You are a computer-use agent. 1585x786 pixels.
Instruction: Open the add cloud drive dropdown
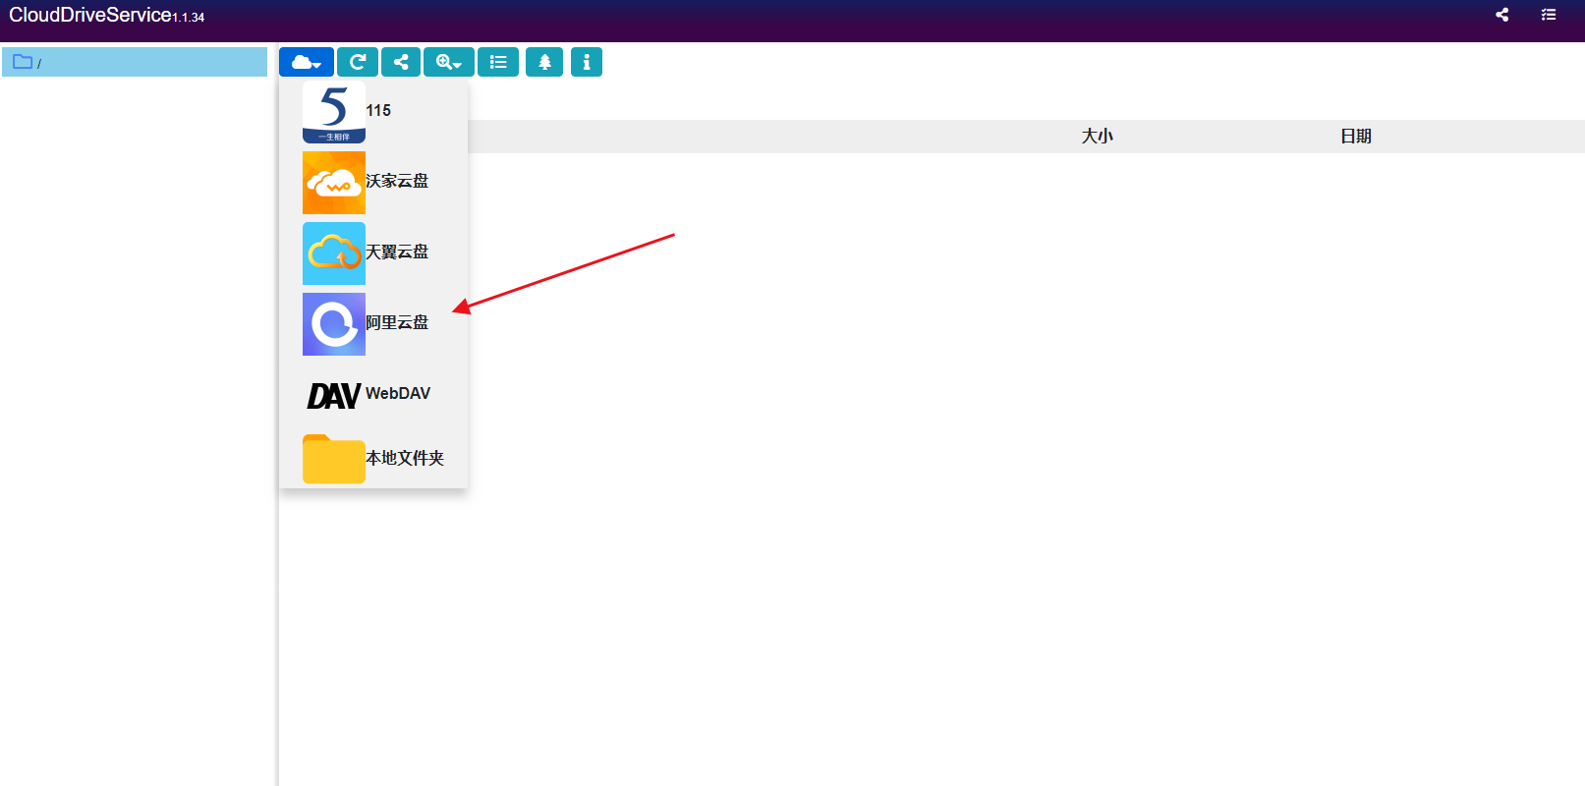pos(307,62)
